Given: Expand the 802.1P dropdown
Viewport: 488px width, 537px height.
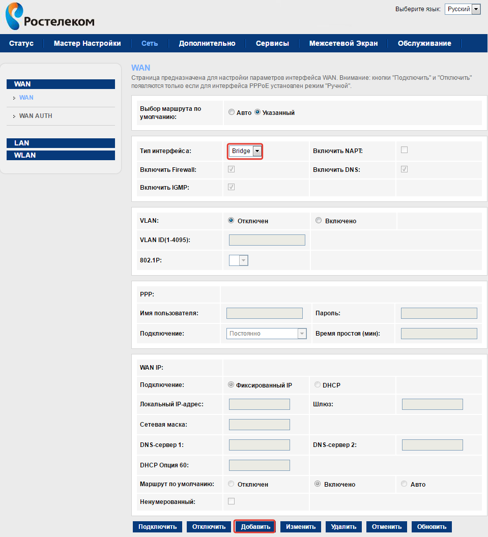Looking at the screenshot, I should 239,260.
